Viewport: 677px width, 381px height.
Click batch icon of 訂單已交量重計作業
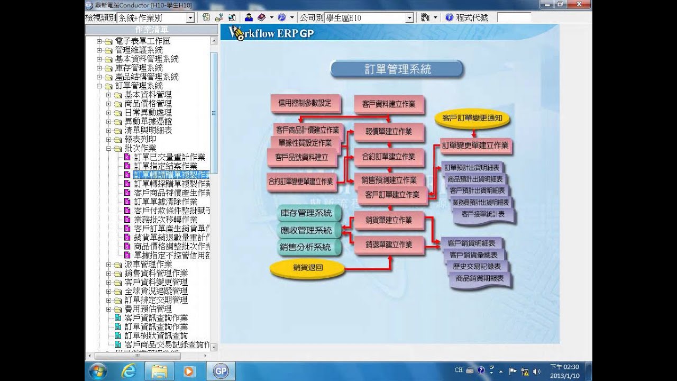(x=127, y=157)
